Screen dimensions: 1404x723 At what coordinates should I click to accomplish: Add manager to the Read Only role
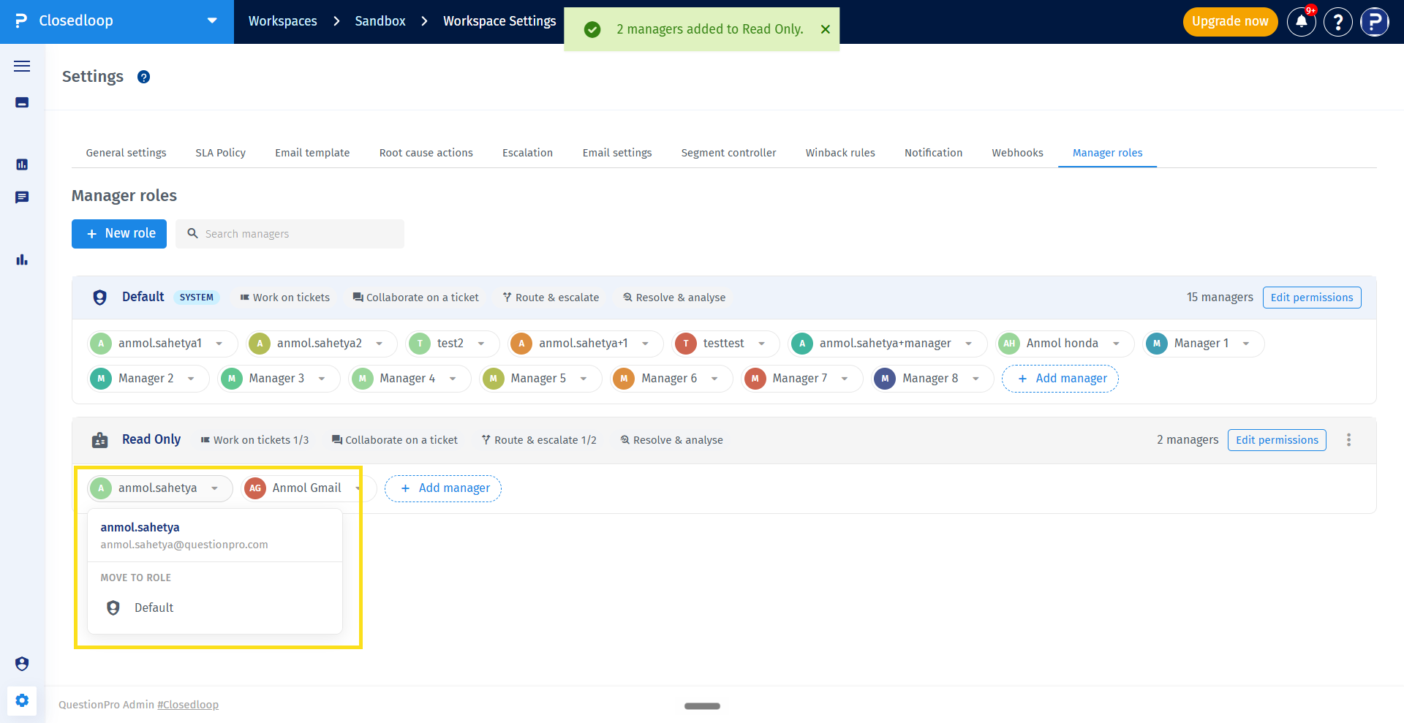[443, 488]
